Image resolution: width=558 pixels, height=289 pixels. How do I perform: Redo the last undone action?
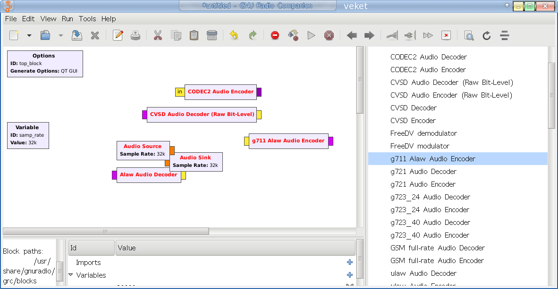point(252,35)
